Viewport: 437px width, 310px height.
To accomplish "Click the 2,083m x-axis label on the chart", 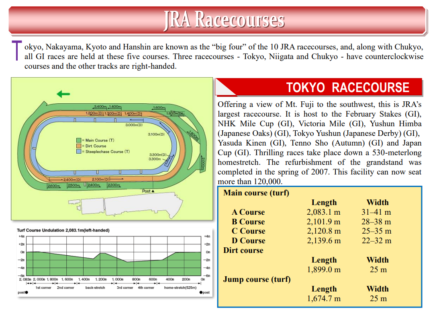I will tap(25, 279).
